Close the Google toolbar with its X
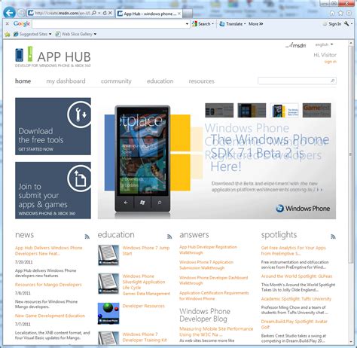This screenshot has width=357, height=348. pos(8,23)
